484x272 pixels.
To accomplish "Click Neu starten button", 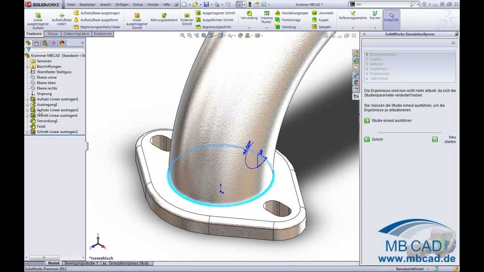I will pyautogui.click(x=445, y=139).
